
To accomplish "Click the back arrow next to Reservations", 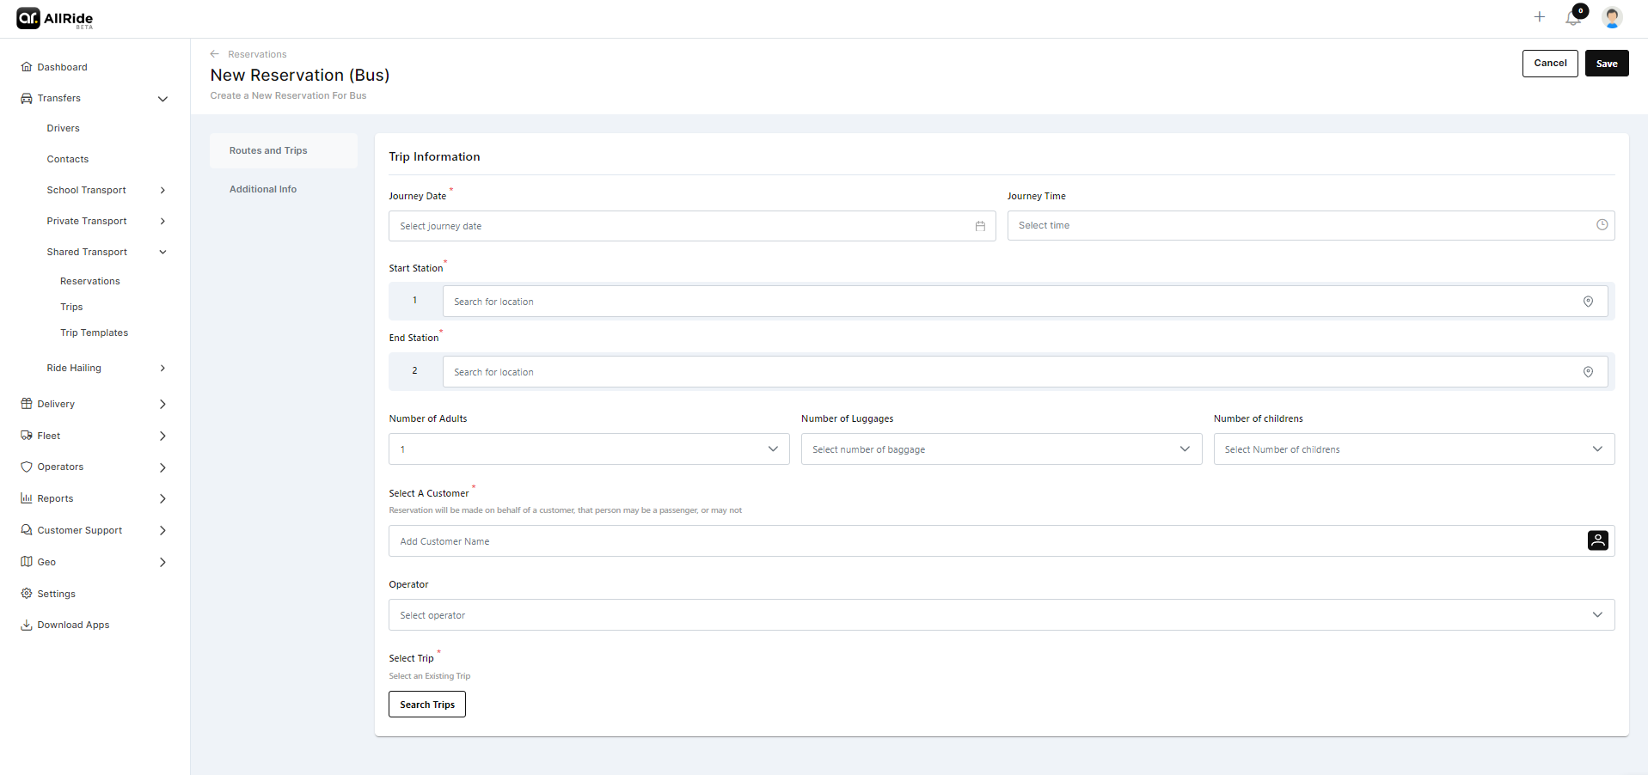I will (x=213, y=53).
